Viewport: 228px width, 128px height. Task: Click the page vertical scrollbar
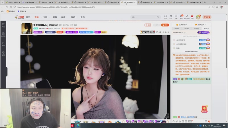pyautogui.click(x=227, y=44)
